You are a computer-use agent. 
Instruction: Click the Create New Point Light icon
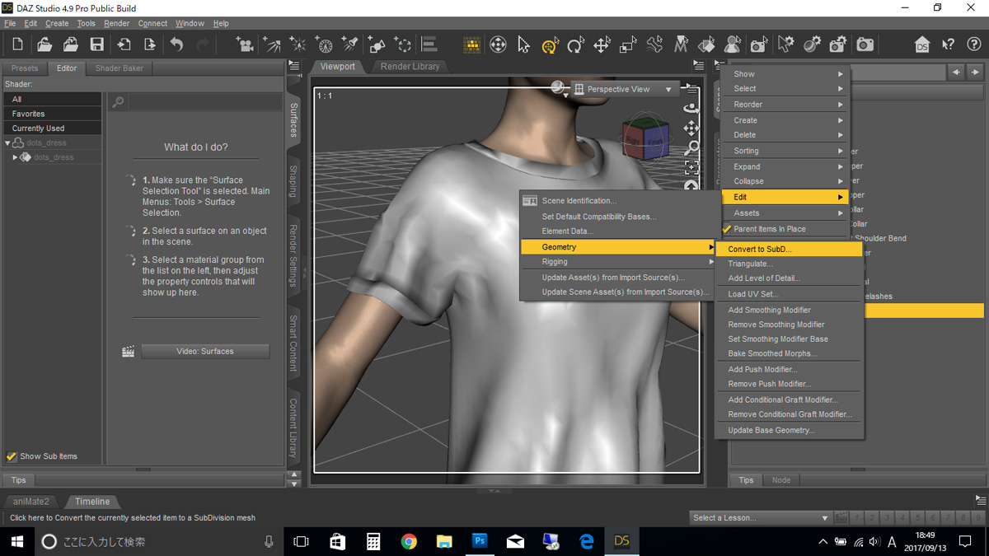click(x=298, y=44)
